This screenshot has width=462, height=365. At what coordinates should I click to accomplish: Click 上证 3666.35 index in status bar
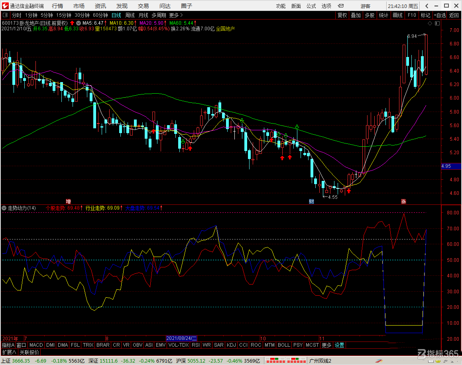pos(16,361)
